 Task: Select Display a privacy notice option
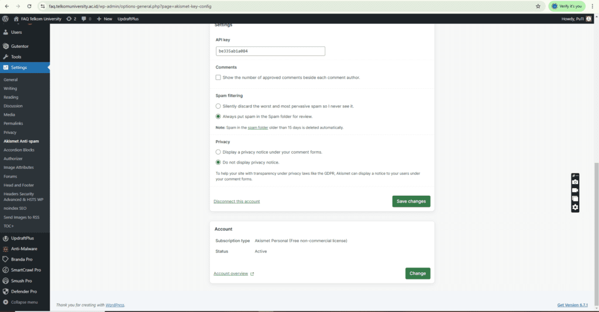click(218, 152)
